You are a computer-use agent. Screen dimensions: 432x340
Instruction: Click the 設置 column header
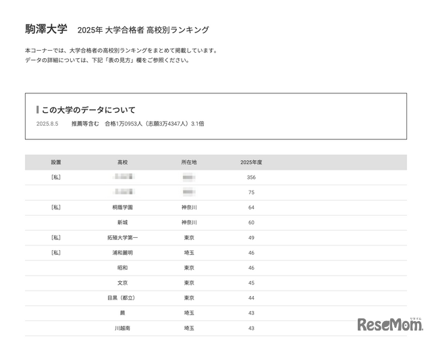pos(56,162)
